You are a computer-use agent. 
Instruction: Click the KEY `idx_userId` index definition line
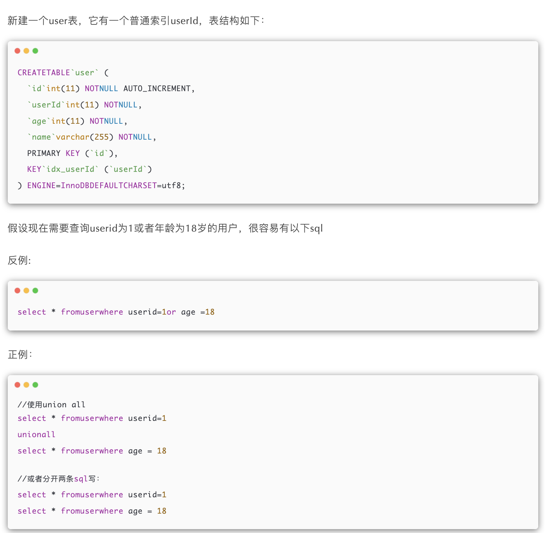pos(89,170)
